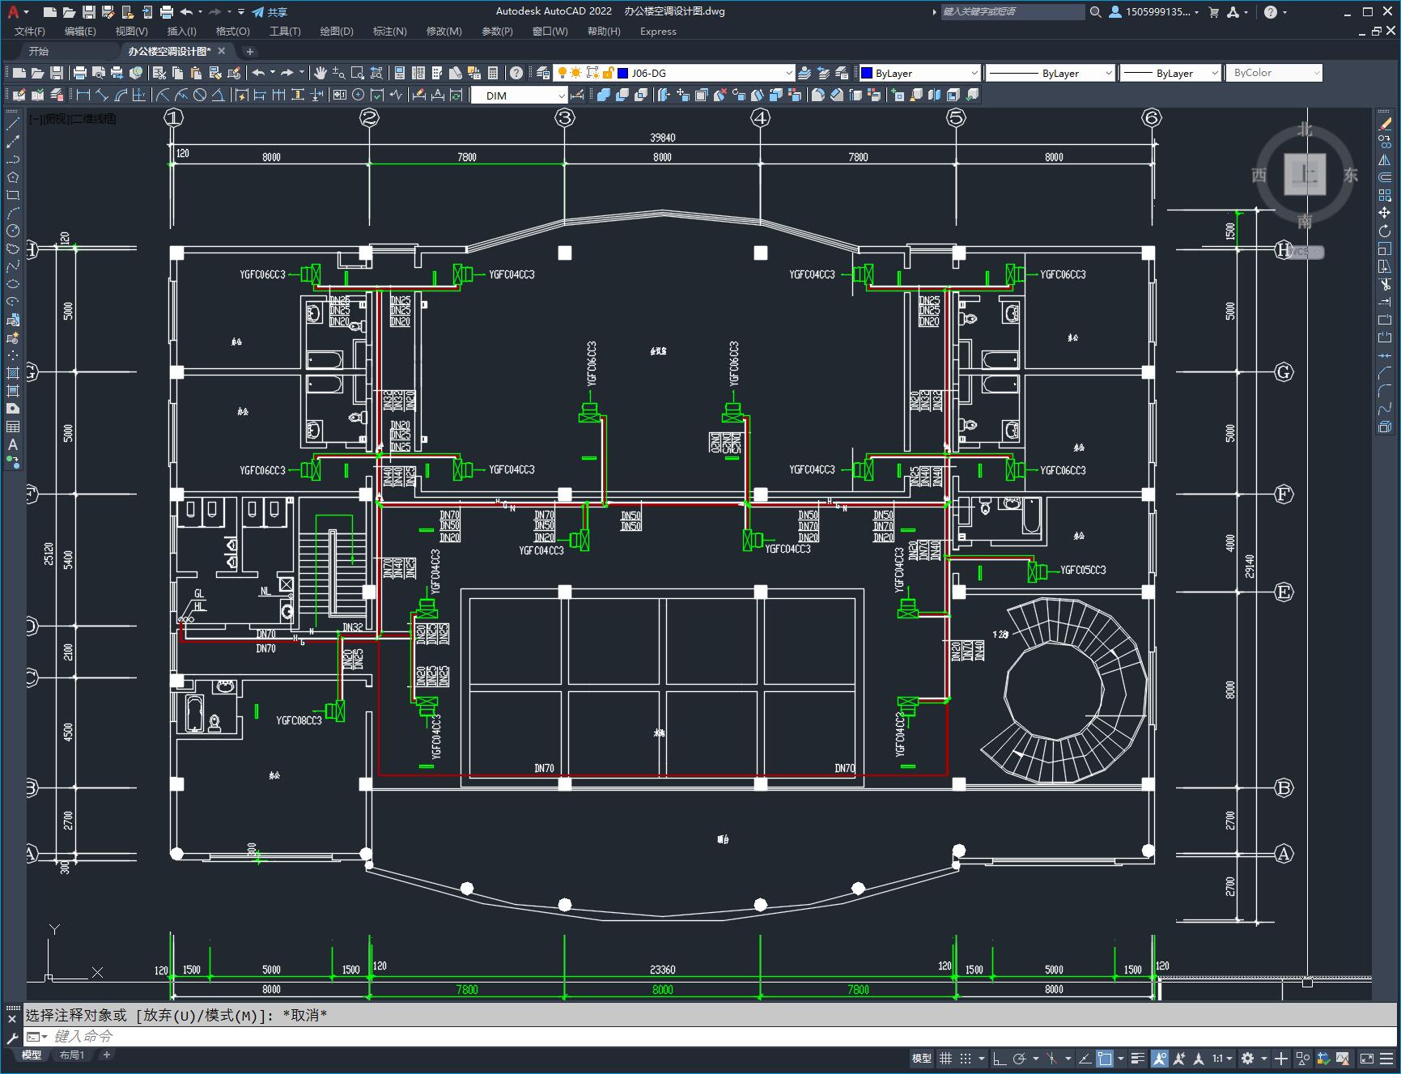Click the Trim scissors tool icon
The image size is (1401, 1074).
tap(1385, 284)
